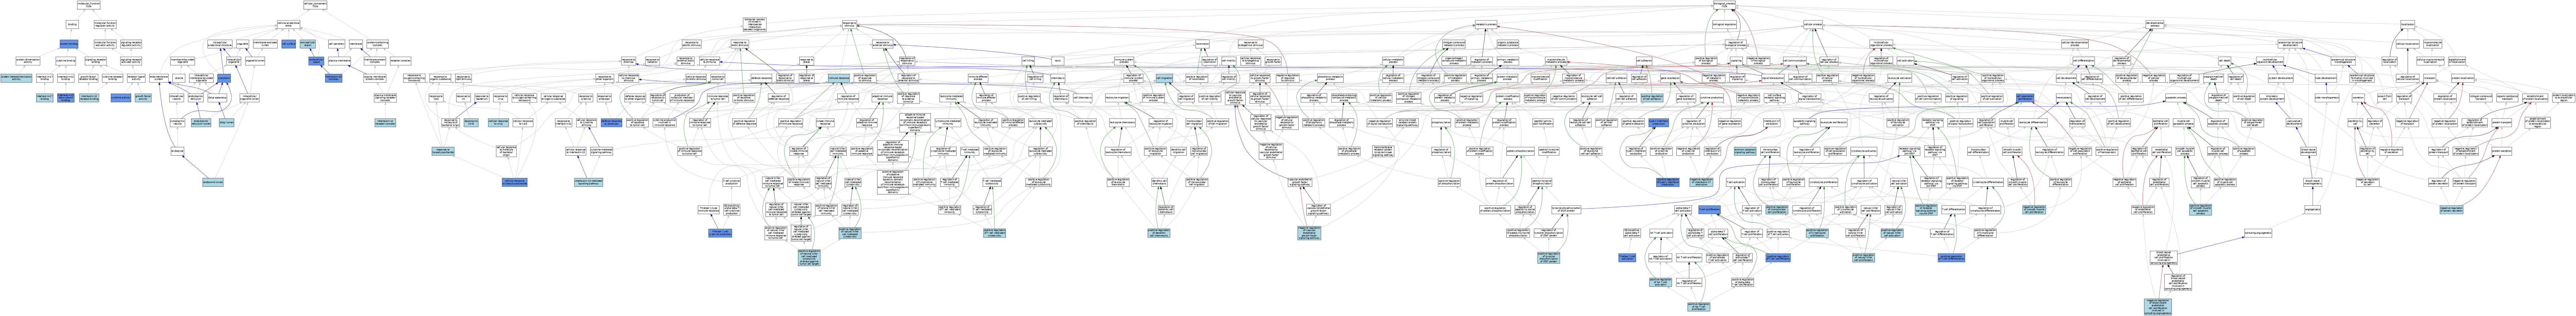The width and height of the screenshot is (2576, 316).
Task: Select 'interleukin-27 binding' node
Action: 45,98
